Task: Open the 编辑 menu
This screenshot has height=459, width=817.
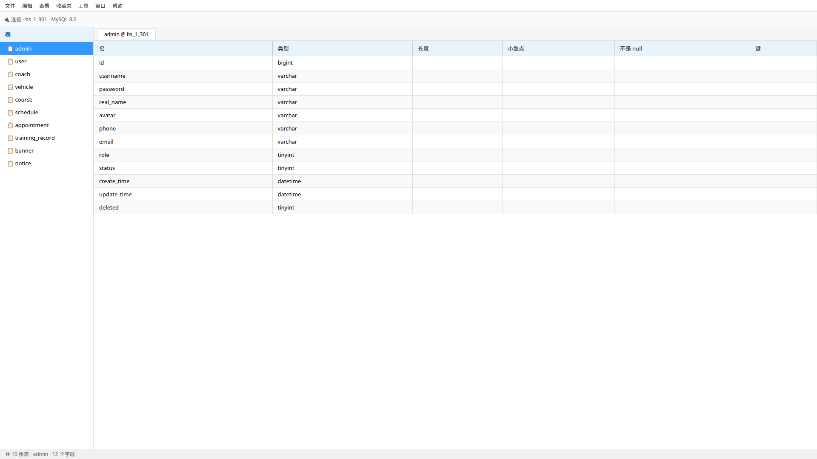Action: [x=27, y=6]
